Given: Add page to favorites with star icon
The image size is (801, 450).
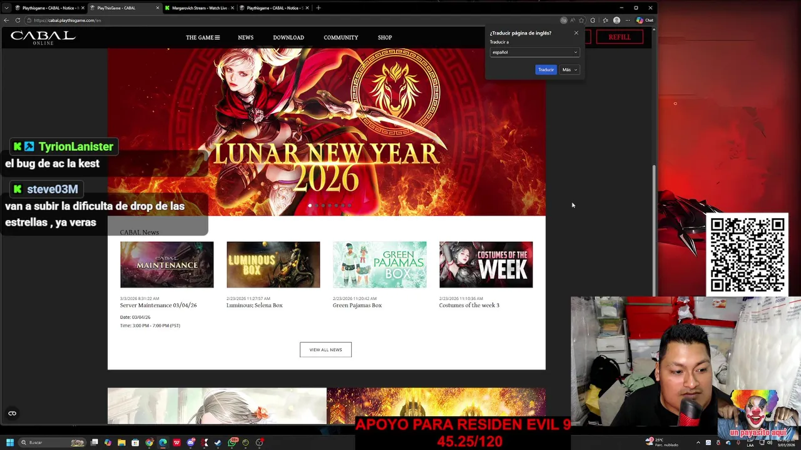Looking at the screenshot, I should (x=581, y=20).
